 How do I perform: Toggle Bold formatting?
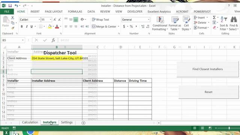point(22,27)
